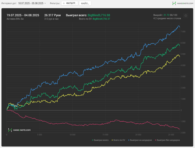This screenshot has height=148, width=195.
Task: Open the chart settings gear icon
Action: tap(186, 16)
